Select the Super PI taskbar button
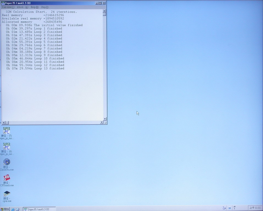 [x=39, y=209]
